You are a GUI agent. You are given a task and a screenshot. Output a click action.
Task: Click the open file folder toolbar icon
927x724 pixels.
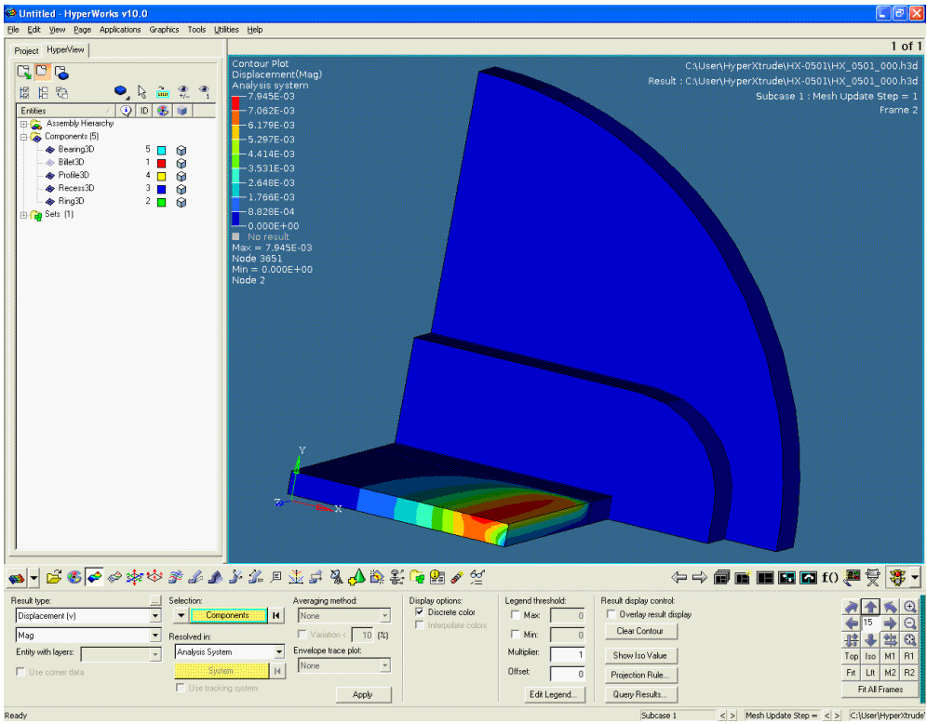55,578
